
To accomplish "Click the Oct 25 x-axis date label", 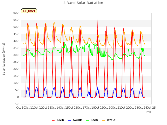I will [151, 108].
